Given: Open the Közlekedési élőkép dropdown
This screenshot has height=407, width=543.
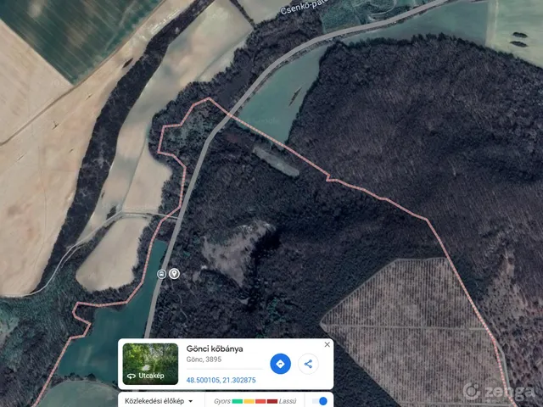Looking at the screenshot, I should pos(159,401).
